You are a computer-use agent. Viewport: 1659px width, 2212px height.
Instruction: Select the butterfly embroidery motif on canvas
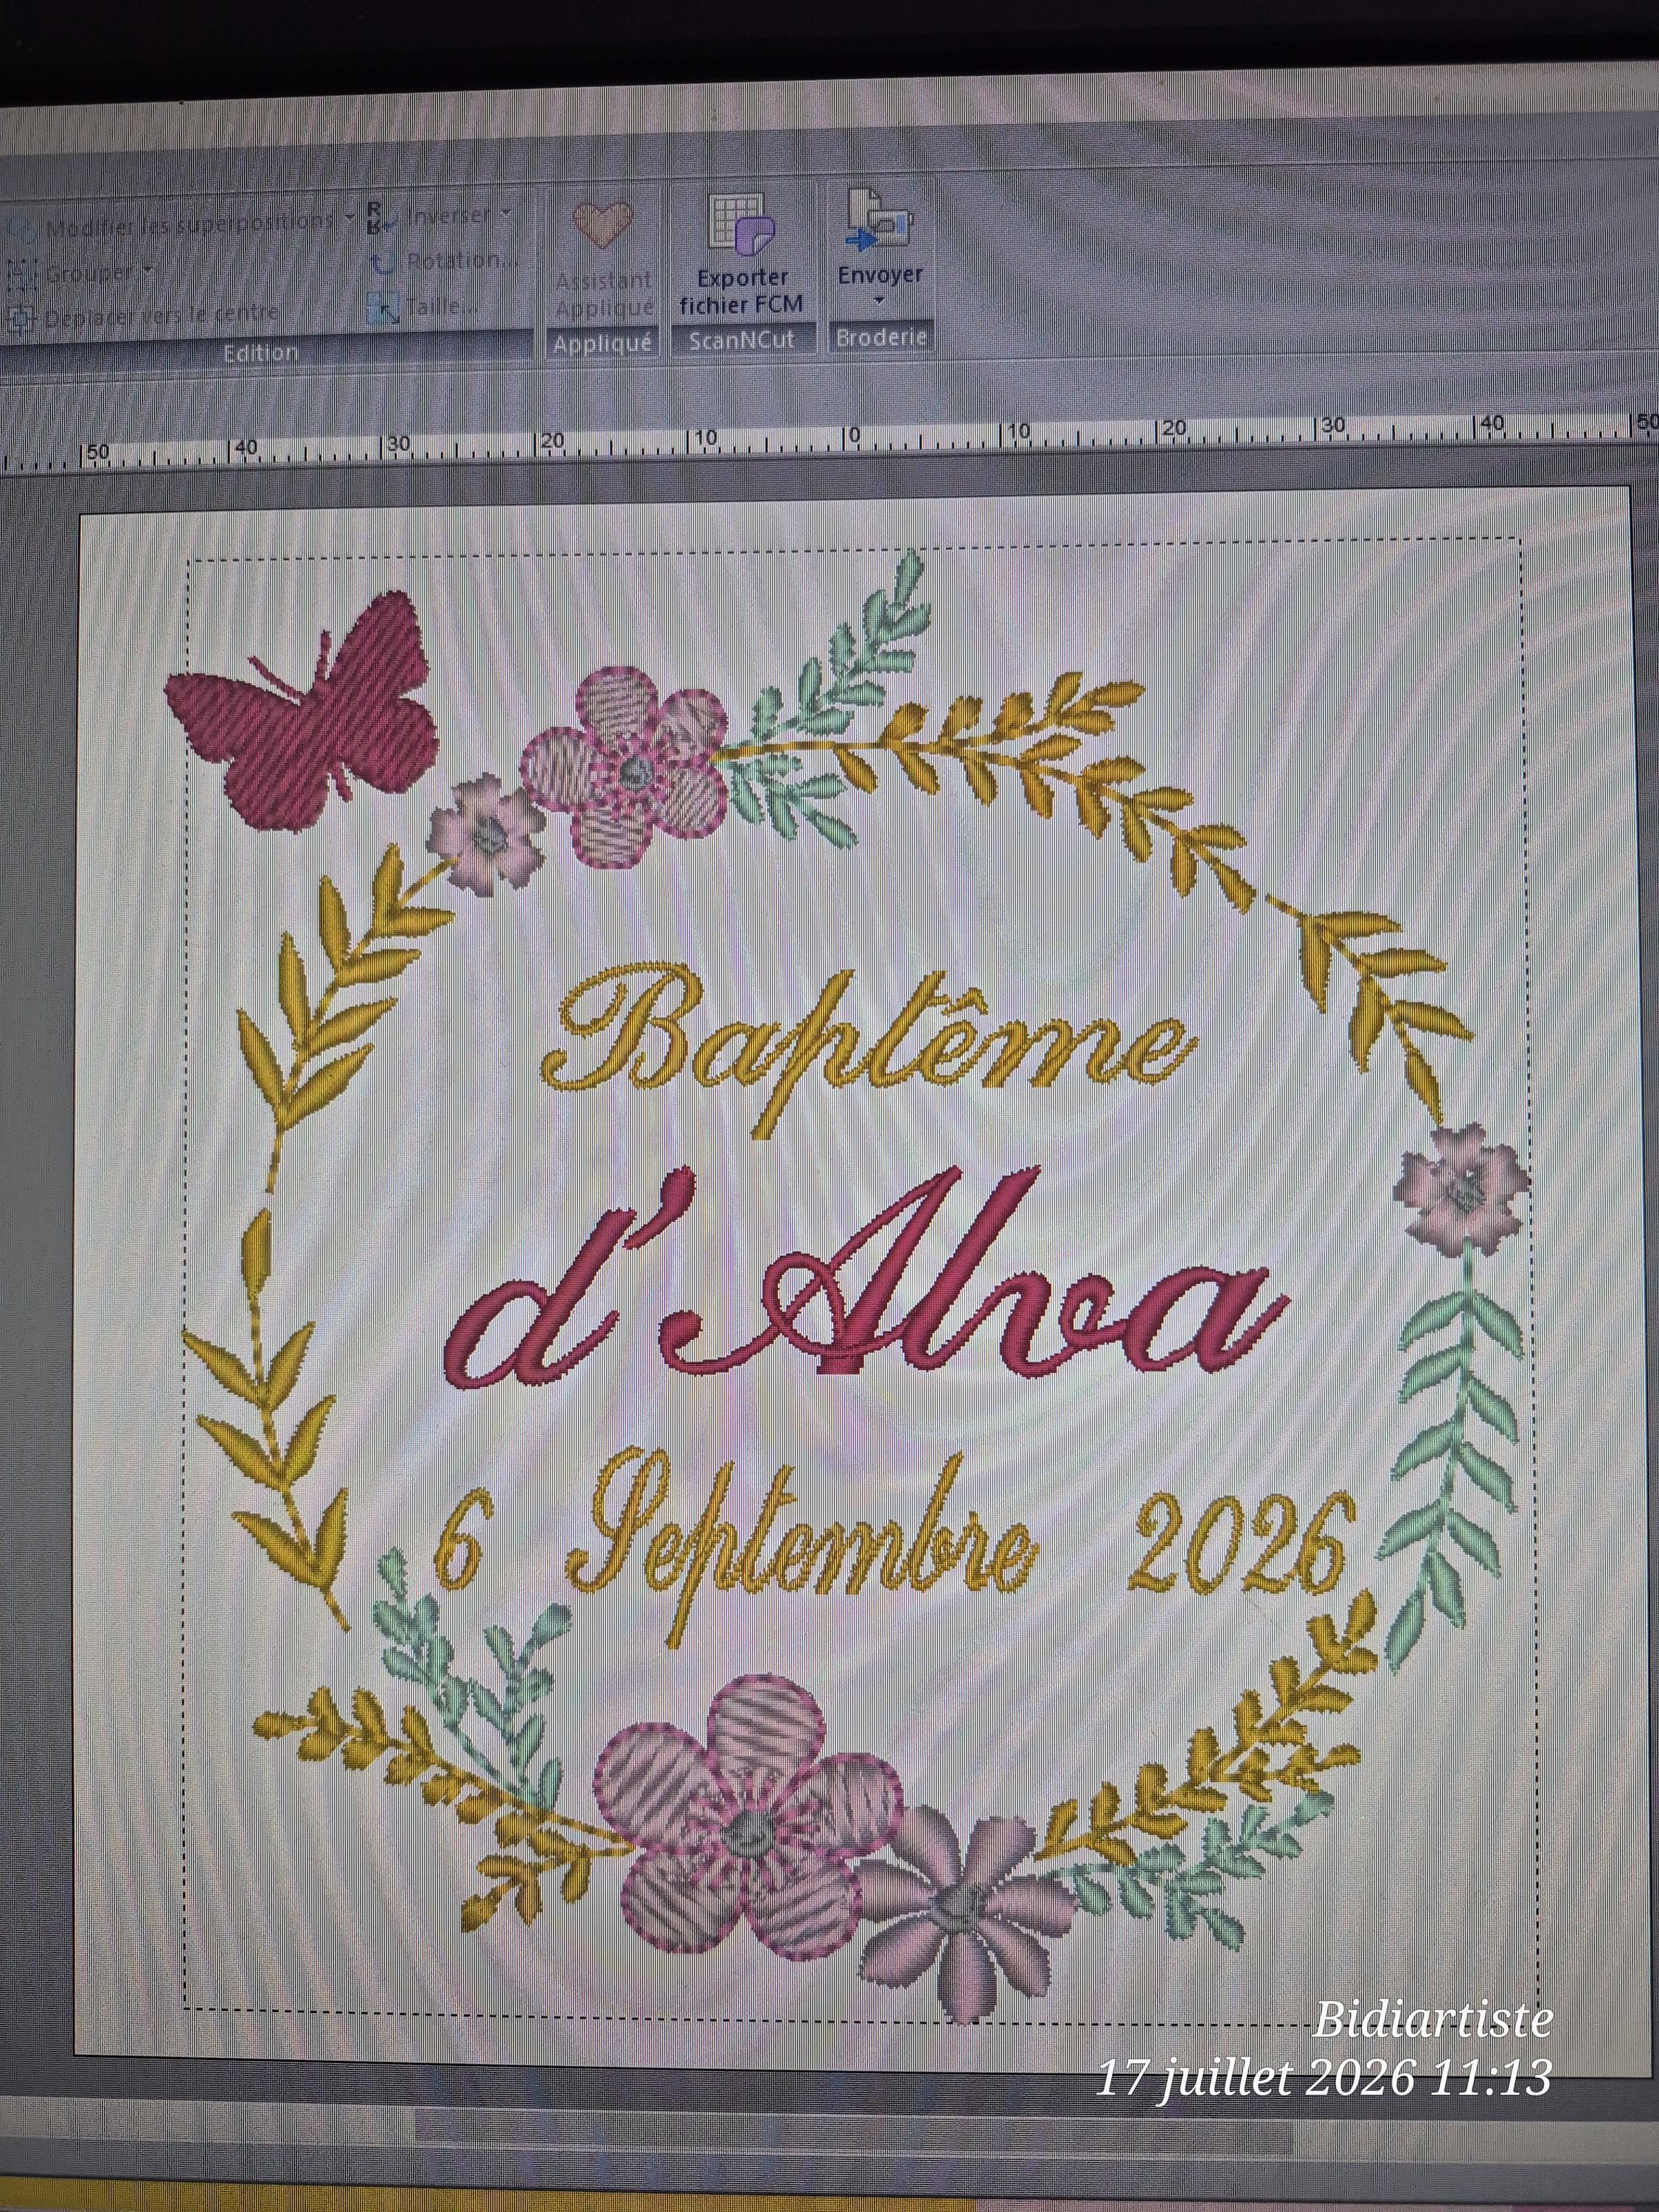click(302, 709)
